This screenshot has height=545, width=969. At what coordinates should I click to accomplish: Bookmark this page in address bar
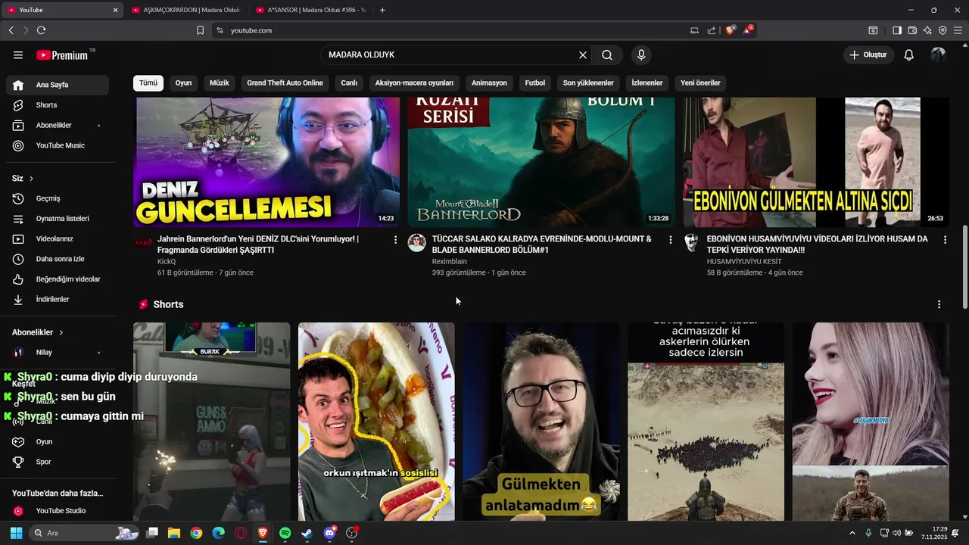[x=200, y=30]
